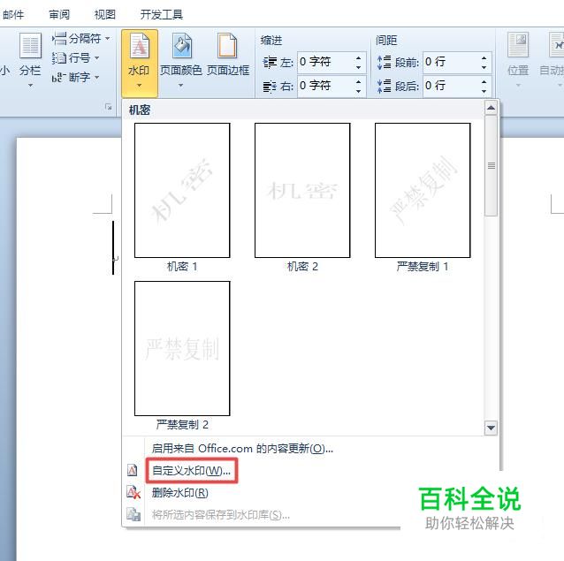Click the gallery scrollbar up arrow
The height and width of the screenshot is (561, 564).
point(491,108)
